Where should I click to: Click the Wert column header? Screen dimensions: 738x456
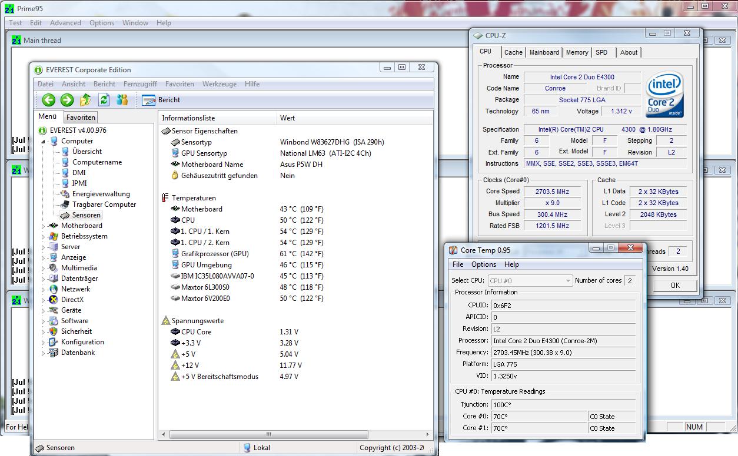[354, 118]
